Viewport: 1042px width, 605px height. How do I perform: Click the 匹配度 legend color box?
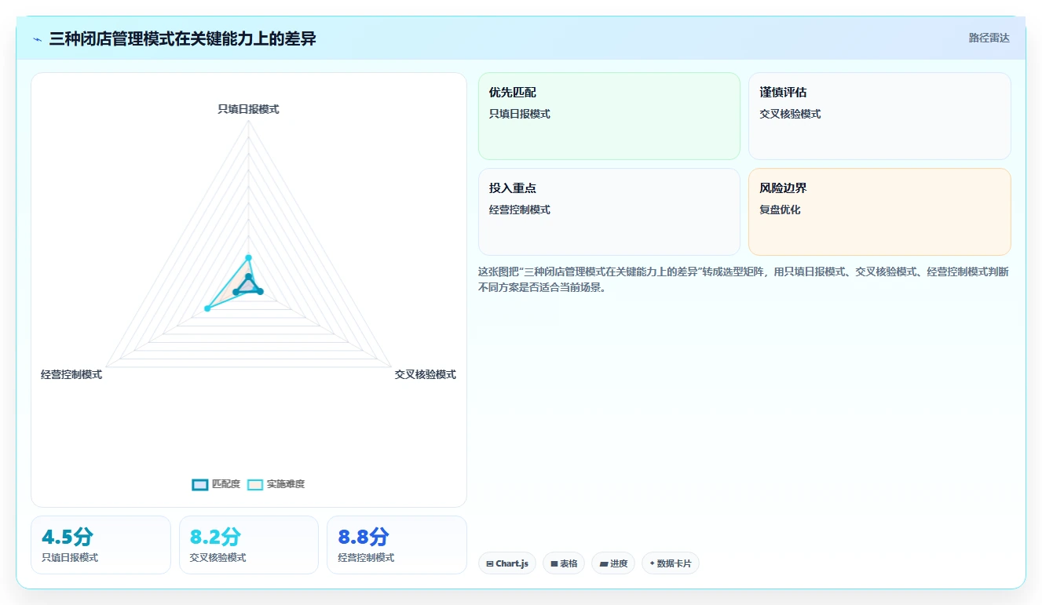pos(200,484)
